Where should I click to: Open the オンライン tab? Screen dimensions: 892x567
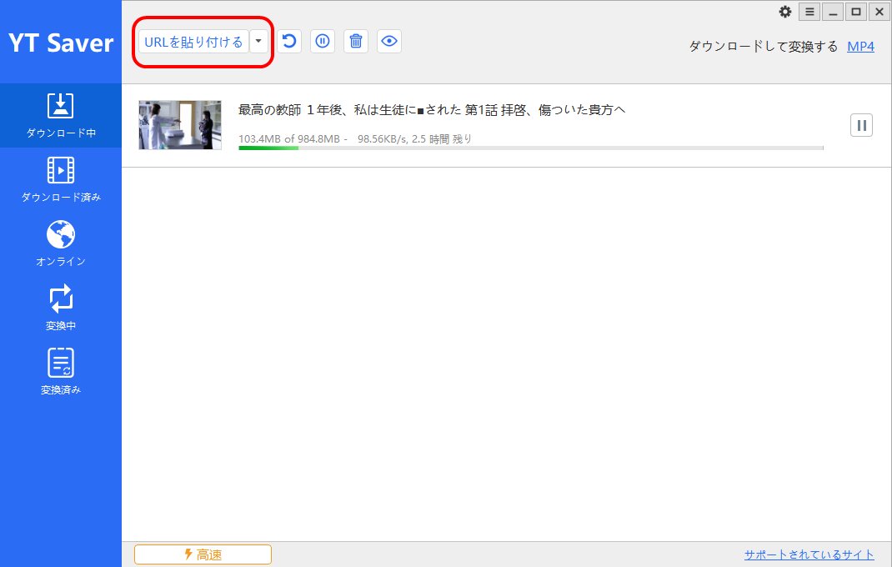tap(61, 243)
